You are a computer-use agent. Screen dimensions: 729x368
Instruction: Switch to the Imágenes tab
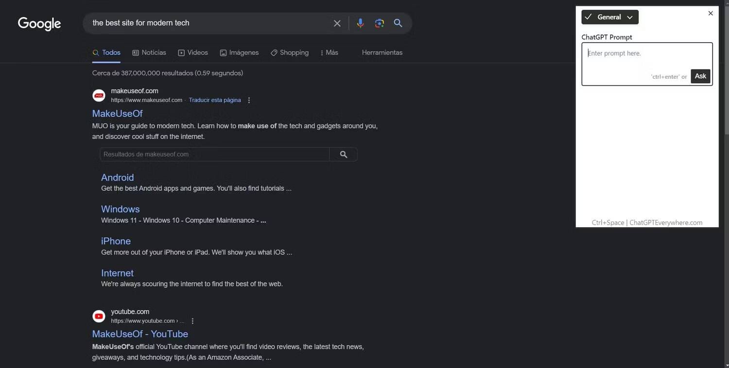click(239, 52)
